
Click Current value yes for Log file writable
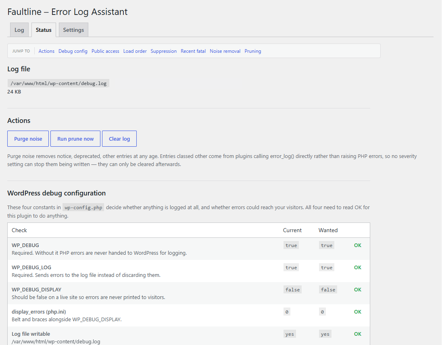(x=290, y=334)
